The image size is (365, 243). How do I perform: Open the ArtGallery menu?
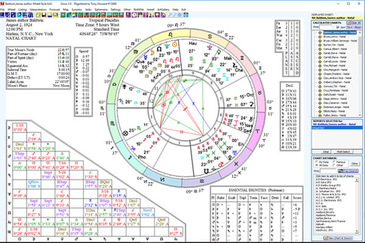tap(163, 10)
